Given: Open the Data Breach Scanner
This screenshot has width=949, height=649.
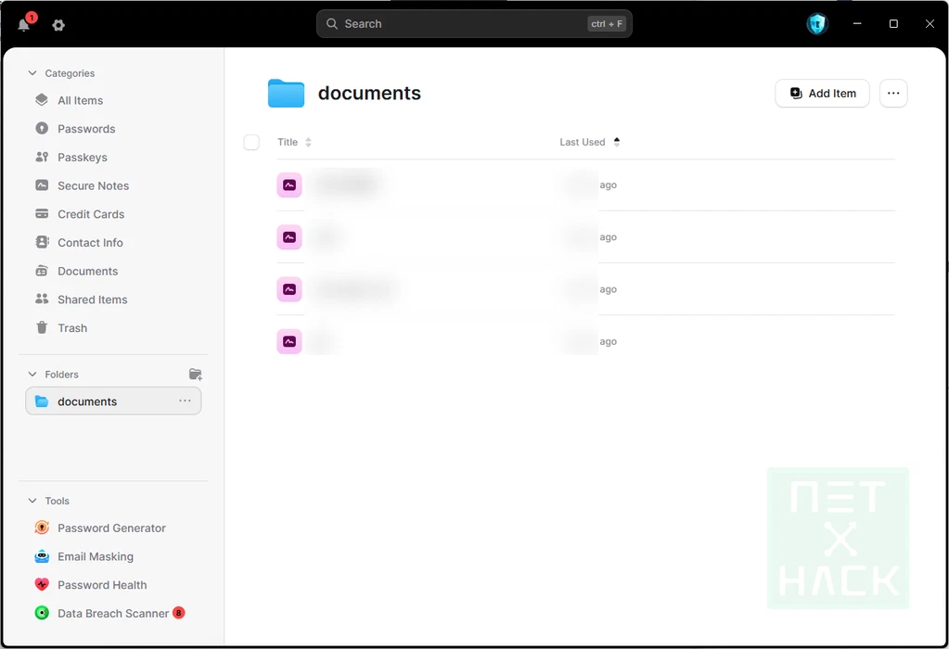Looking at the screenshot, I should (112, 614).
